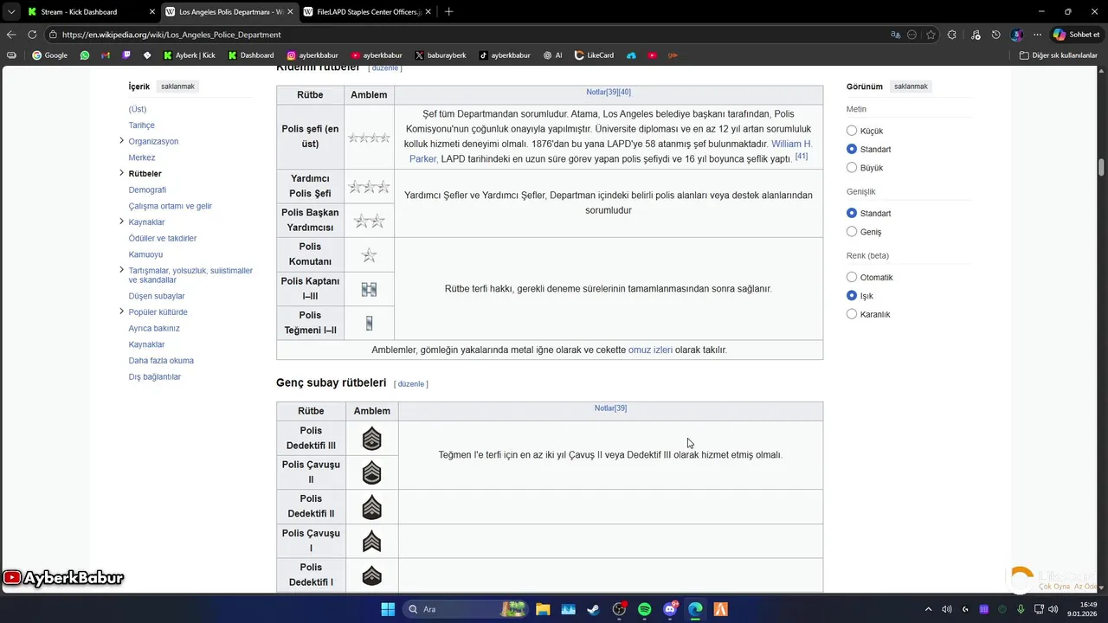Select Geniş width radio

(x=852, y=232)
